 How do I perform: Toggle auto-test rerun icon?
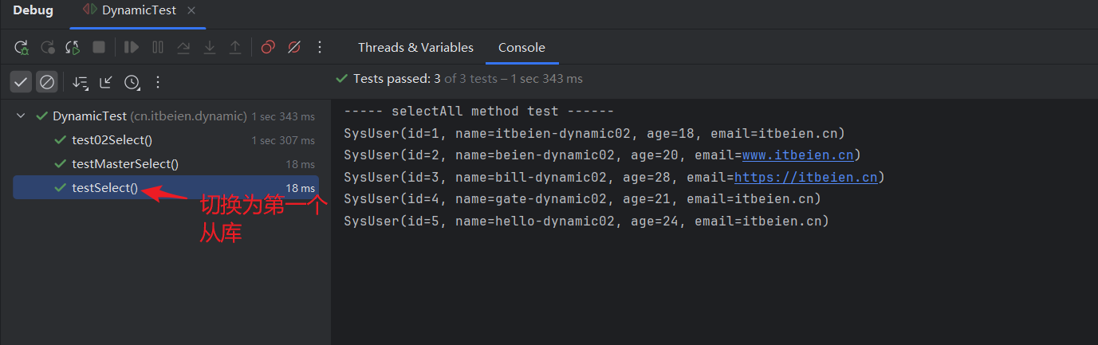pos(73,48)
